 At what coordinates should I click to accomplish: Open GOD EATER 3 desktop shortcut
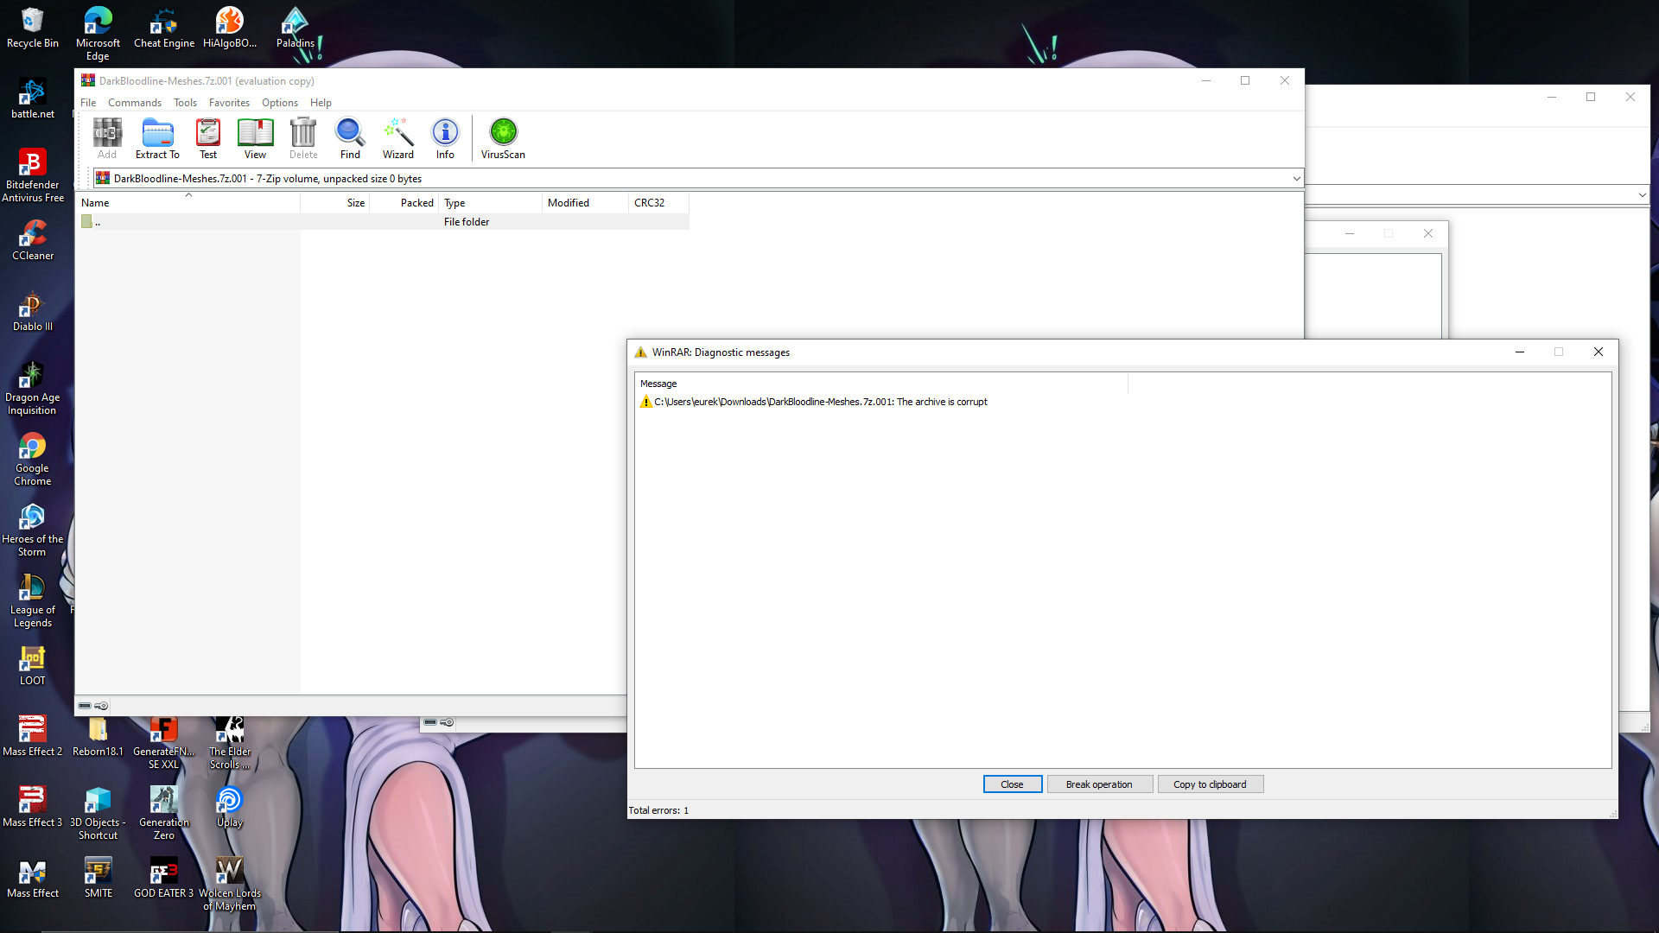(x=164, y=878)
